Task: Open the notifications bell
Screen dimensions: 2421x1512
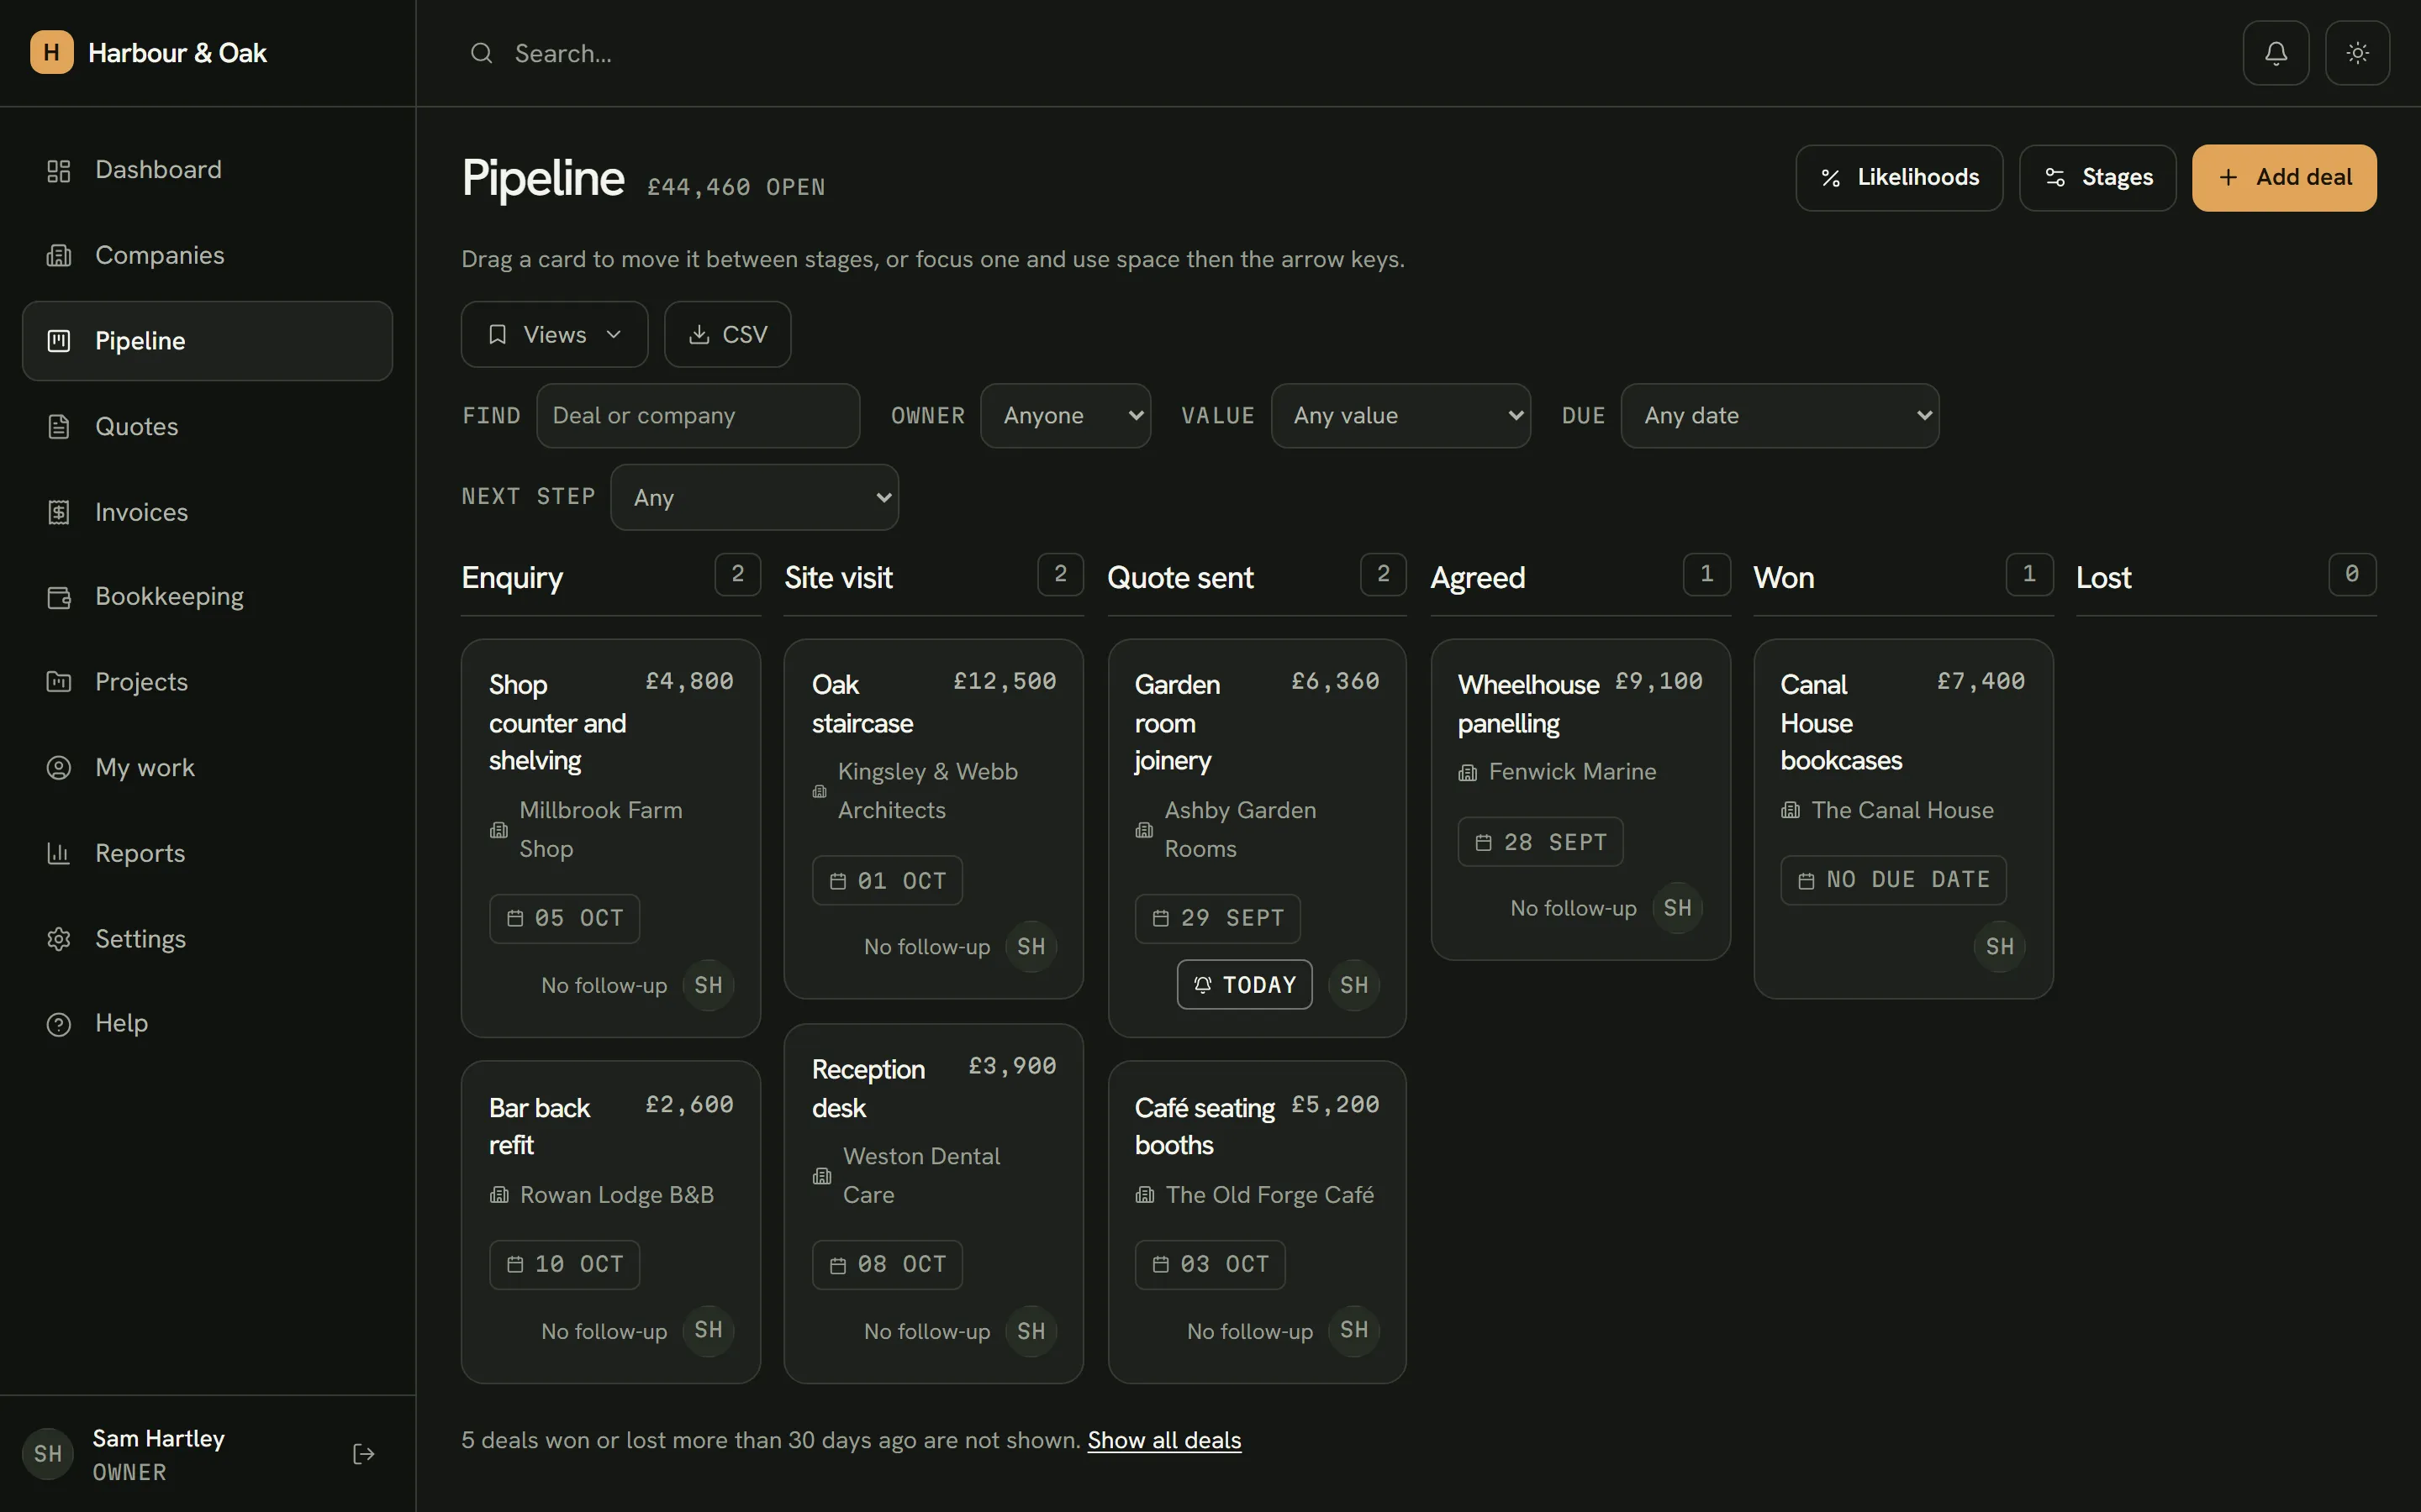Action: coord(2275,53)
